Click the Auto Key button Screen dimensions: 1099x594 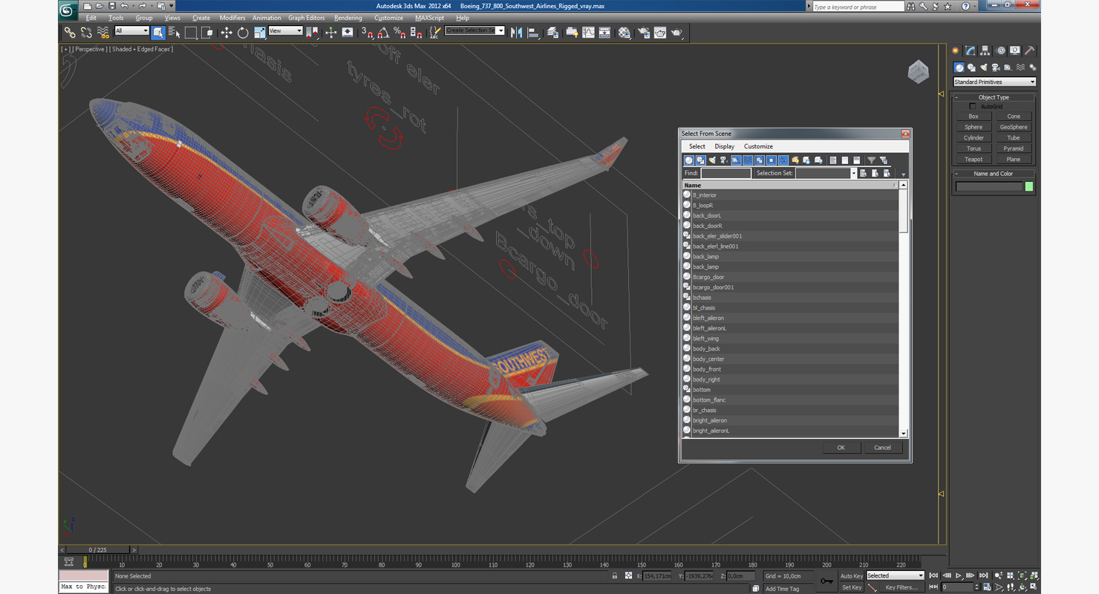[x=852, y=576]
